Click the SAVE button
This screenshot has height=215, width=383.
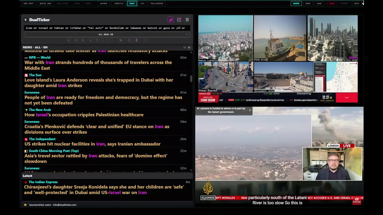click(x=308, y=4)
